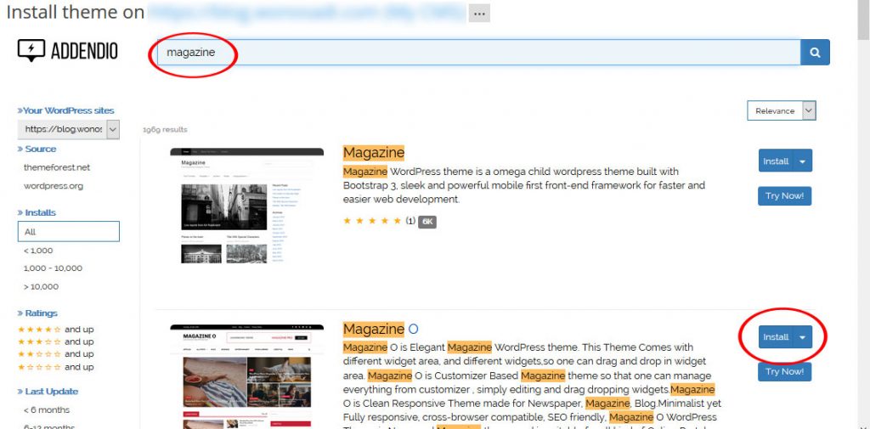Collapse the Source filter section
The image size is (870, 429).
click(37, 149)
